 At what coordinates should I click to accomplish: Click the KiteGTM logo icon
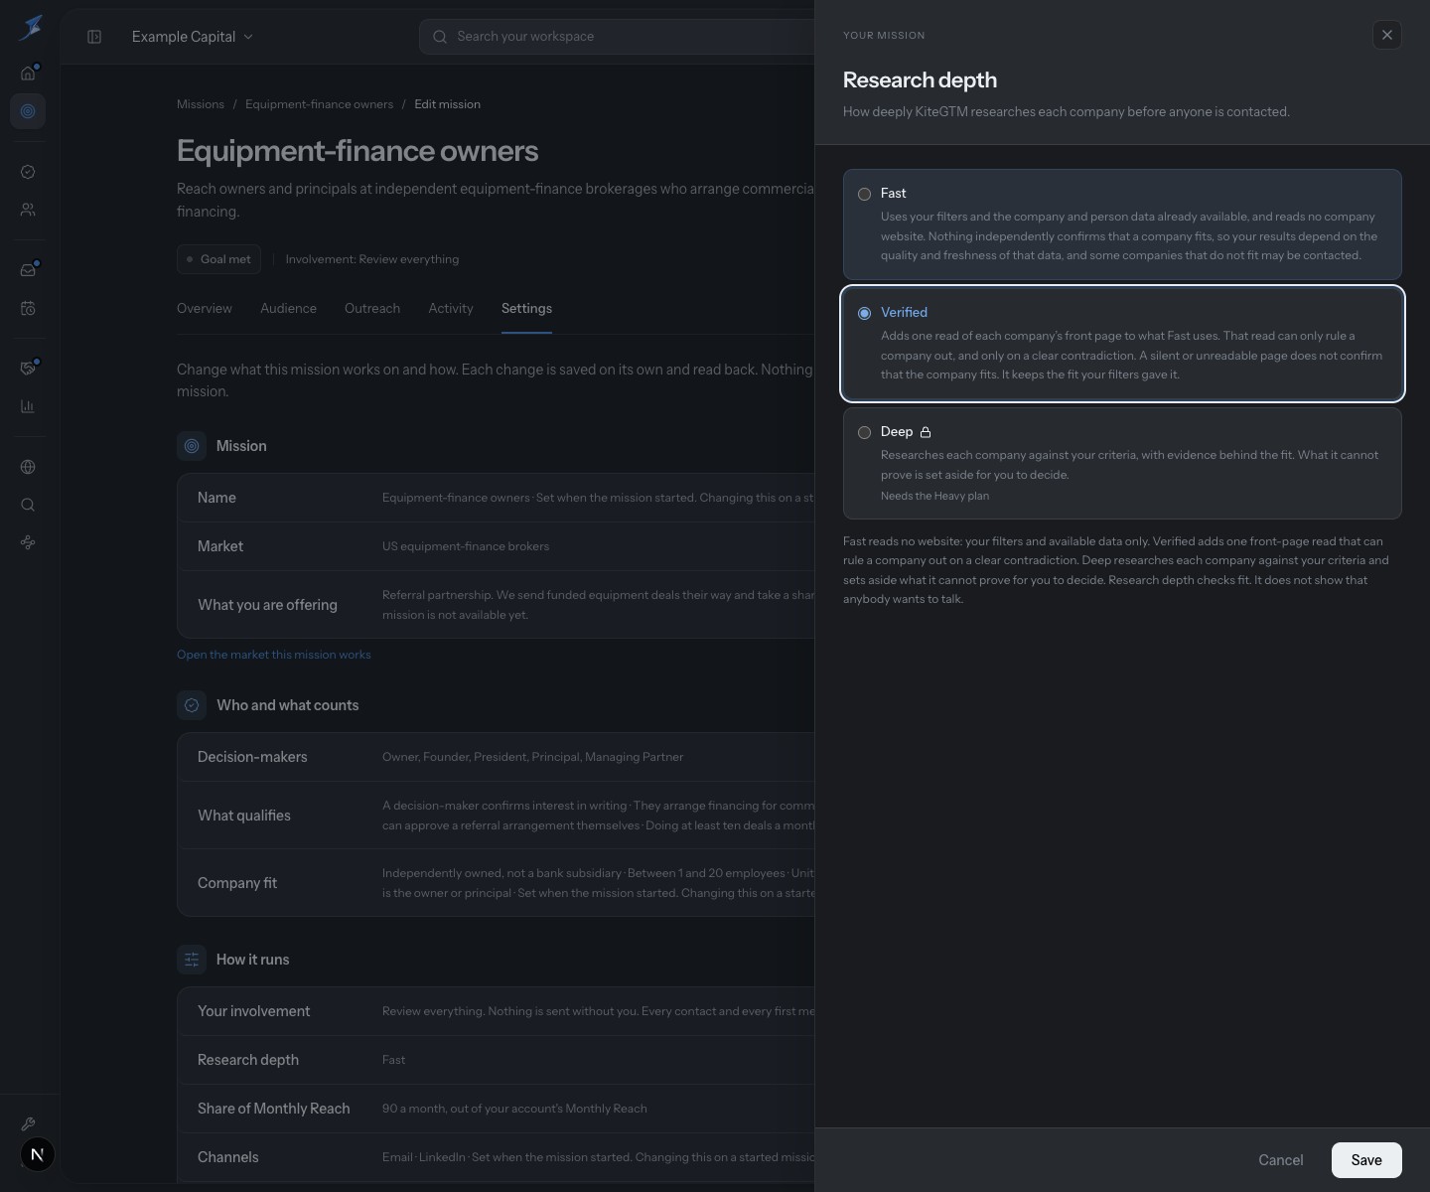tap(30, 28)
